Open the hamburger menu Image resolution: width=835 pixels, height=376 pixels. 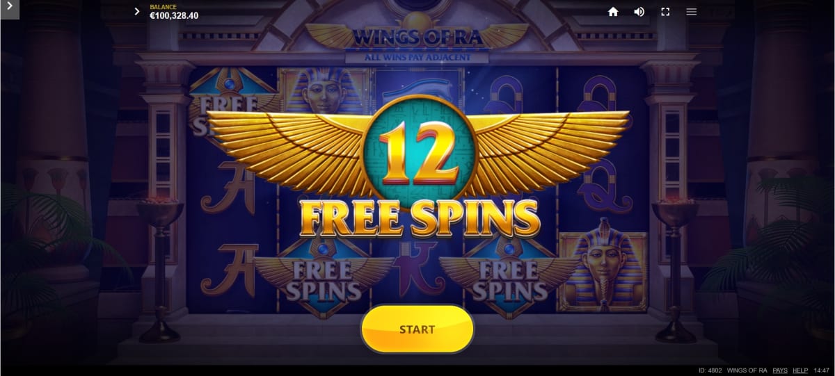pos(691,12)
